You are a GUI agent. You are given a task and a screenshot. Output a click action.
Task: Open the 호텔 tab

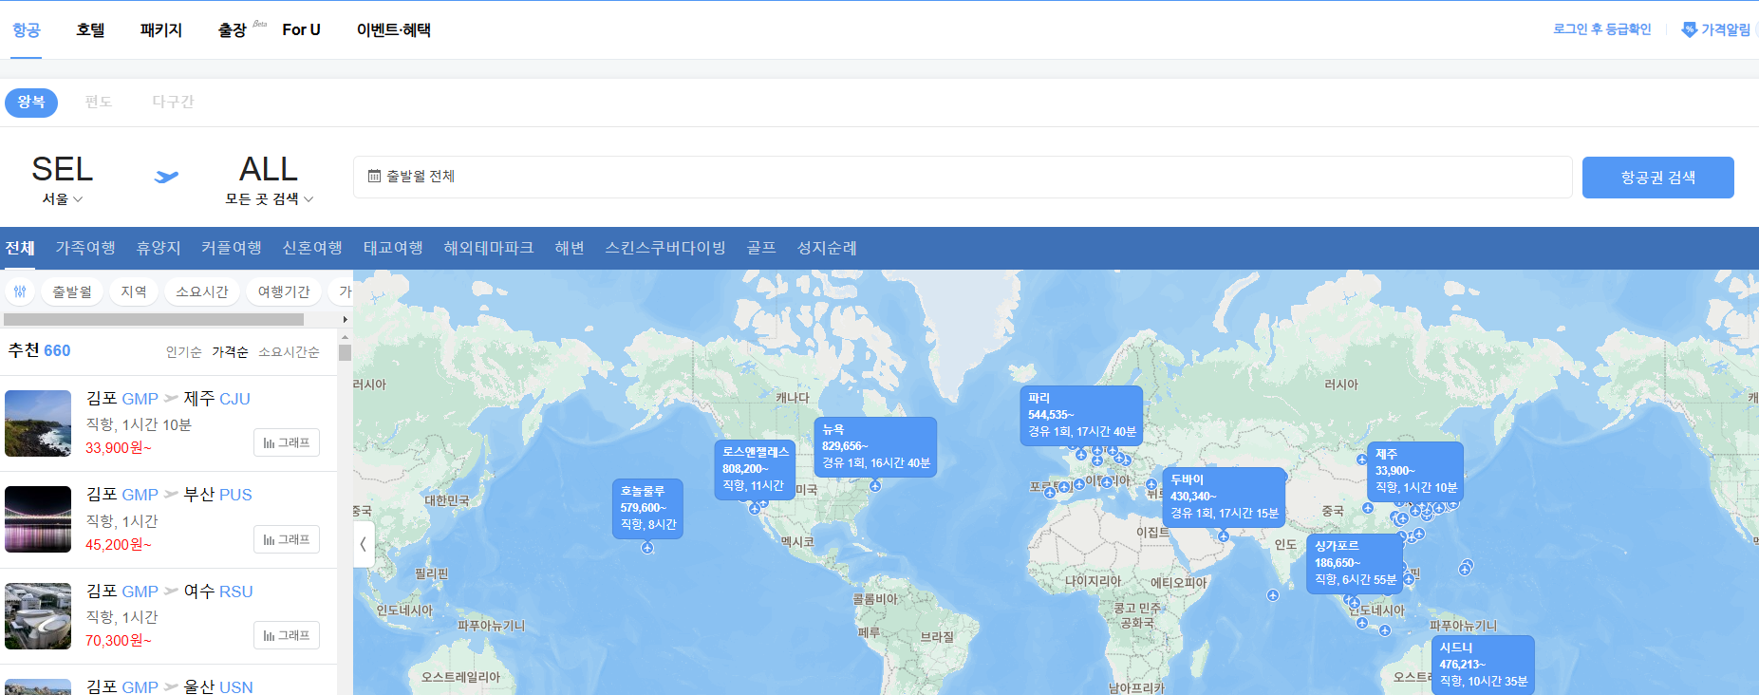(91, 30)
